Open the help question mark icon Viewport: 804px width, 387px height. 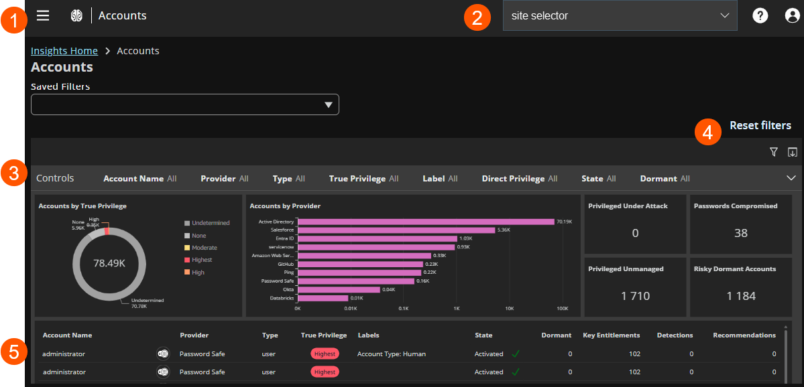click(x=760, y=15)
